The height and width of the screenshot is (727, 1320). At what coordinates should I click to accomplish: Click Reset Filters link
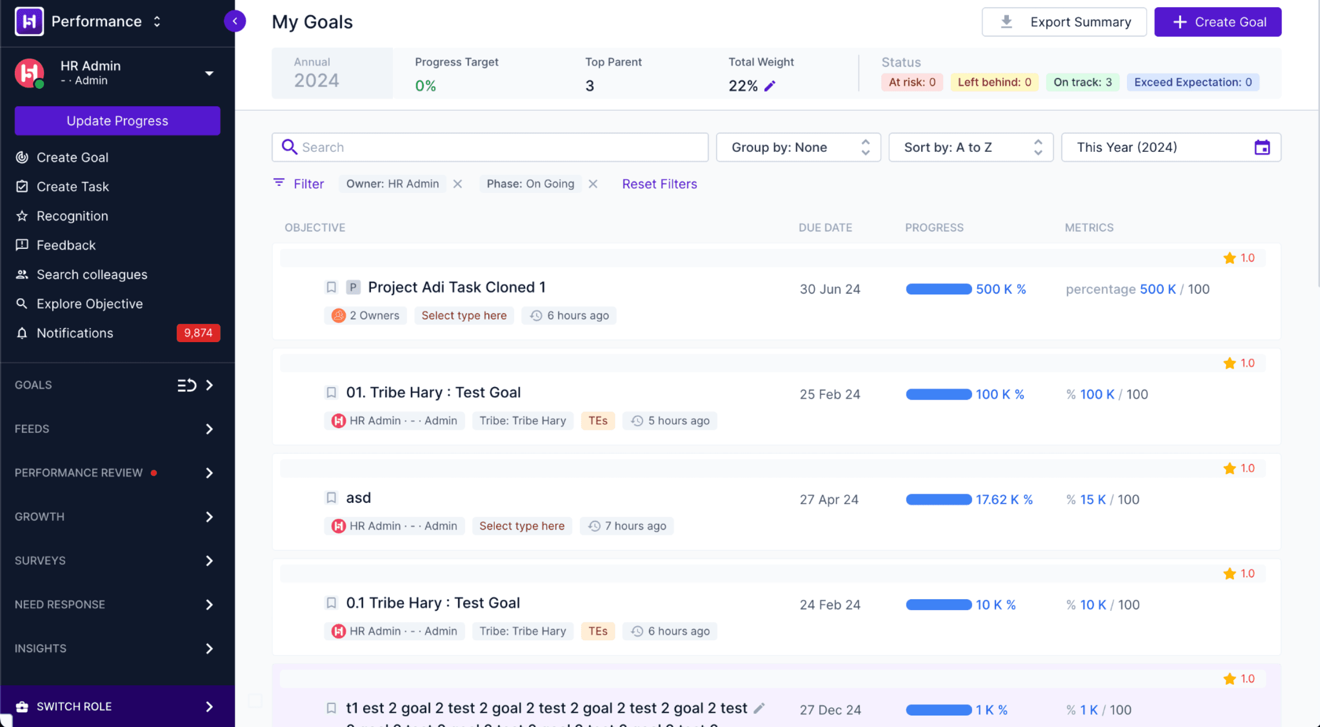pos(659,184)
